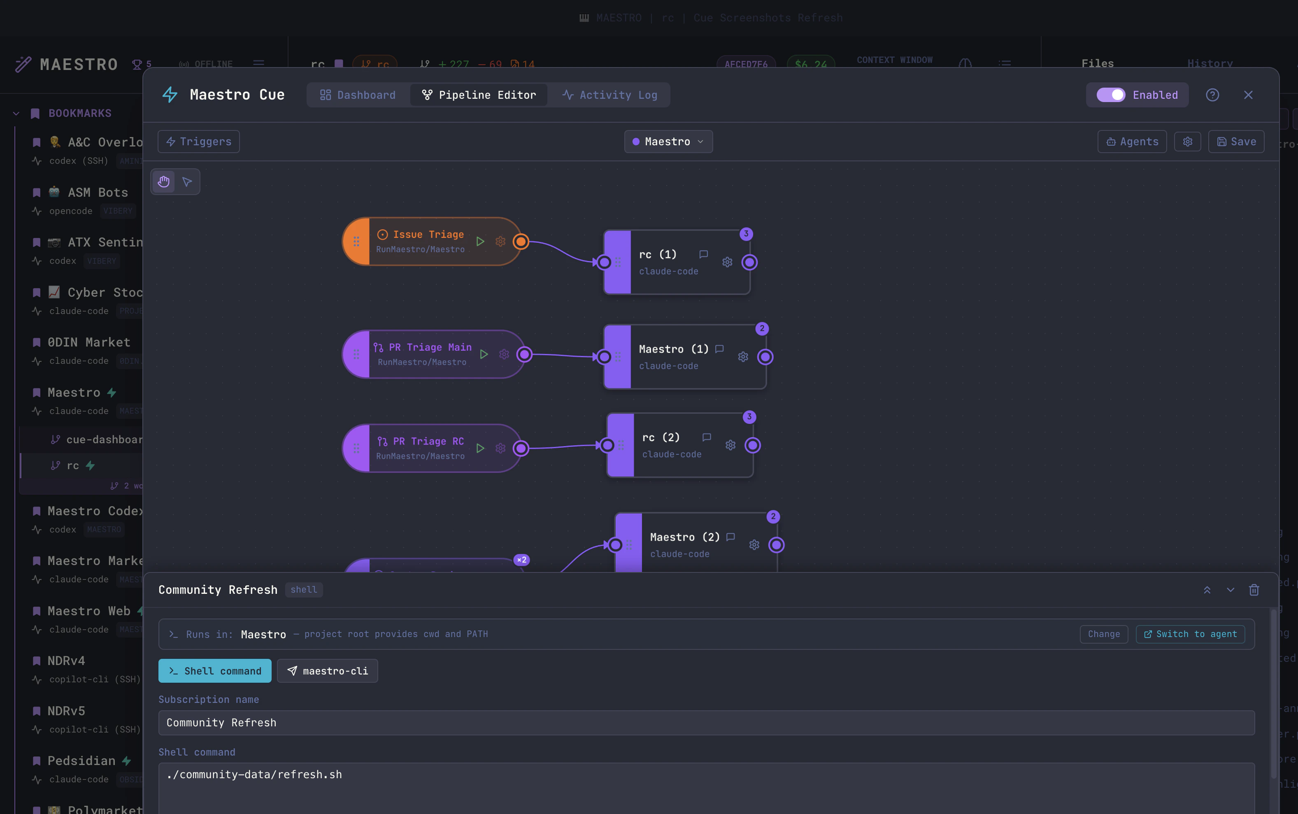Run the PR Triage RC trigger

pos(480,448)
